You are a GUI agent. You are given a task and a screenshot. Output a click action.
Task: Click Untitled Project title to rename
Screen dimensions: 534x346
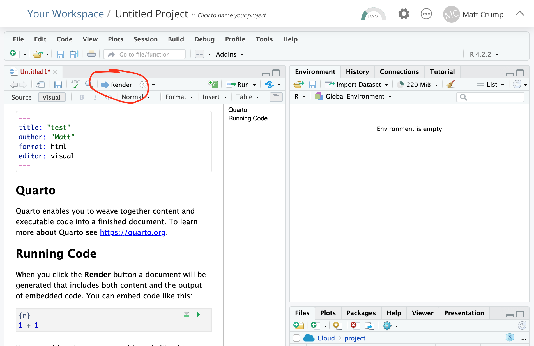pyautogui.click(x=151, y=14)
